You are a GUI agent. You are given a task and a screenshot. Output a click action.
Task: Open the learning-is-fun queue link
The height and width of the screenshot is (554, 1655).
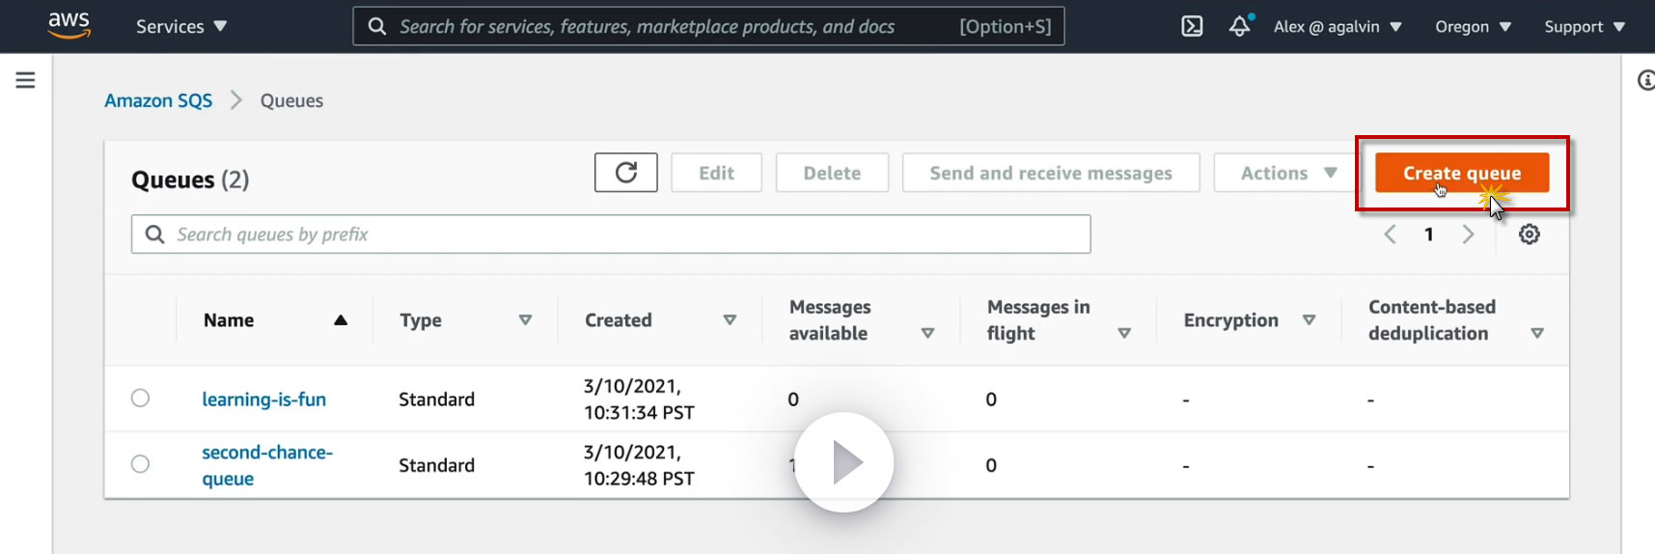[x=263, y=400]
